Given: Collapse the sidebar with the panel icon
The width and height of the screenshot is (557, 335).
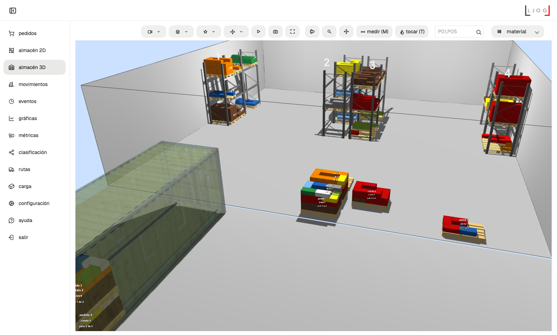Looking at the screenshot, I should pos(13,11).
